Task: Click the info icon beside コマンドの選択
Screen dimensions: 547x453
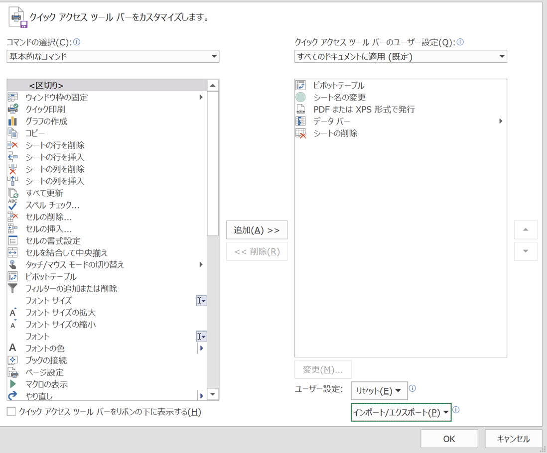Action: click(77, 42)
